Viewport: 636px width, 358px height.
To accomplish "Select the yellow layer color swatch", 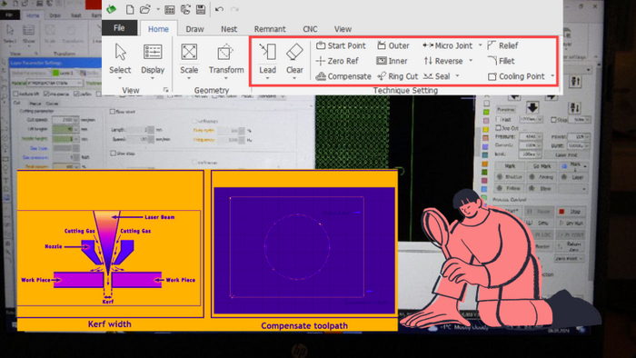I will (486, 130).
